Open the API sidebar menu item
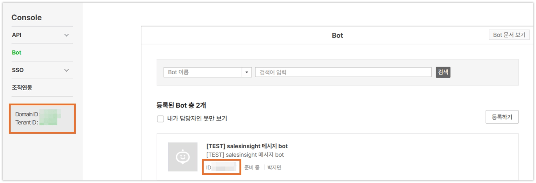The height and width of the screenshot is (183, 536). click(x=17, y=35)
